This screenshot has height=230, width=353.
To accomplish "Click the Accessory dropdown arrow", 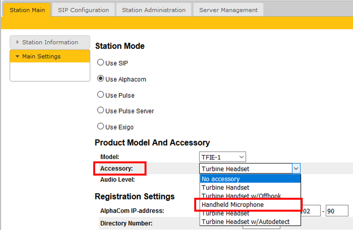I will pos(296,168).
